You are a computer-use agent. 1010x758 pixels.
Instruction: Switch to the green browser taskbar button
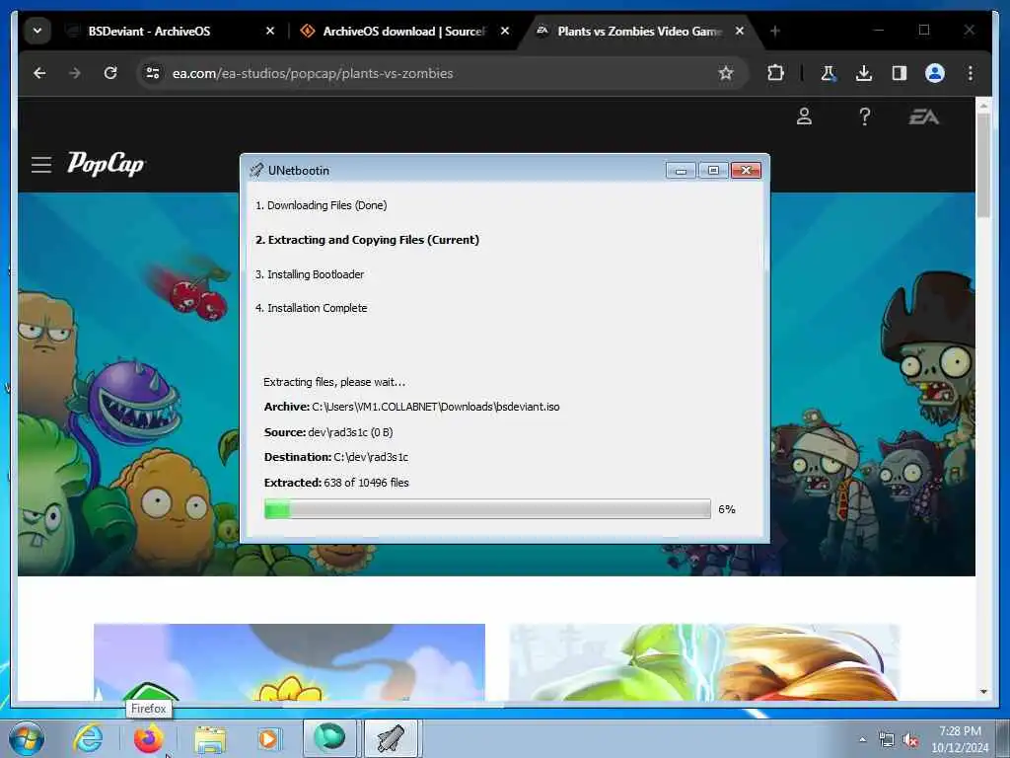pos(329,738)
